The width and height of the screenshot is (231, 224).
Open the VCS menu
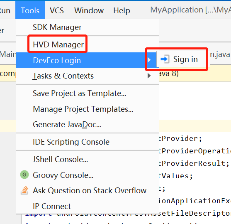coord(57,10)
